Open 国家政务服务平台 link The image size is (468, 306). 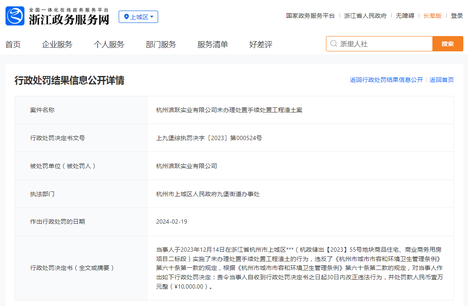[310, 16]
